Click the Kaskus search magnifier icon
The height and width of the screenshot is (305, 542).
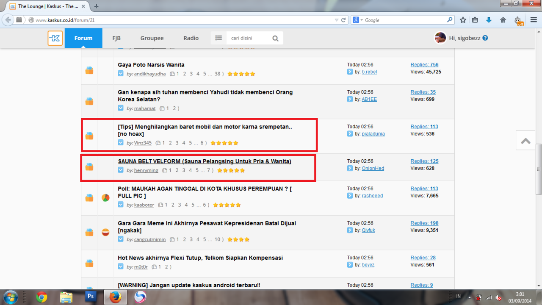click(x=276, y=38)
